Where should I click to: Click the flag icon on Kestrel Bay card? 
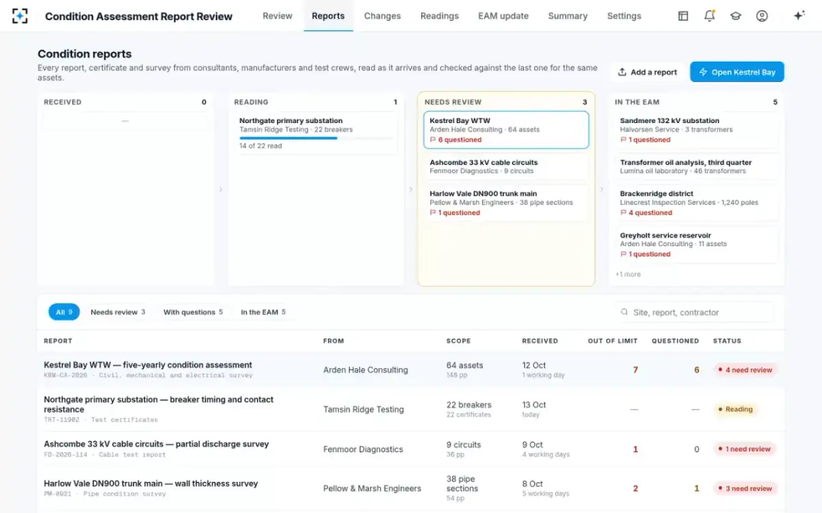point(433,140)
